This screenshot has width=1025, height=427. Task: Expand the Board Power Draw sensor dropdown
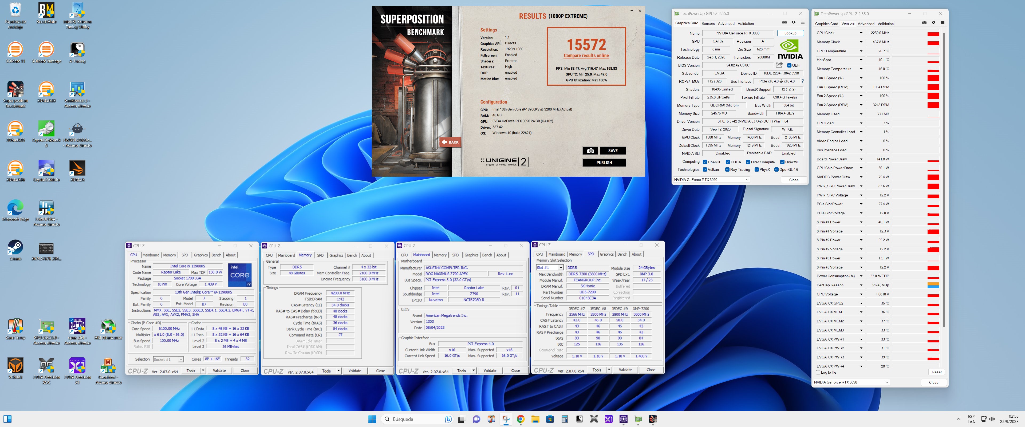point(861,159)
